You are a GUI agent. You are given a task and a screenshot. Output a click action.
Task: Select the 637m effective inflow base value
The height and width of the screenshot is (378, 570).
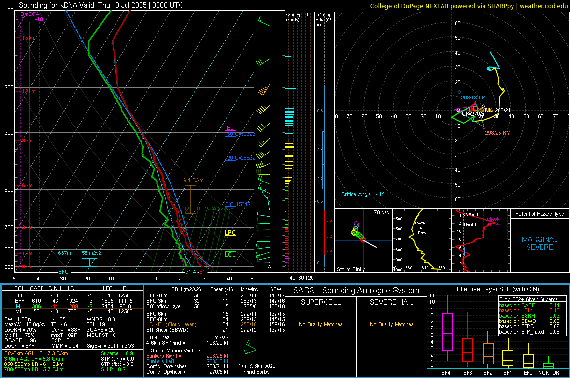(64, 253)
